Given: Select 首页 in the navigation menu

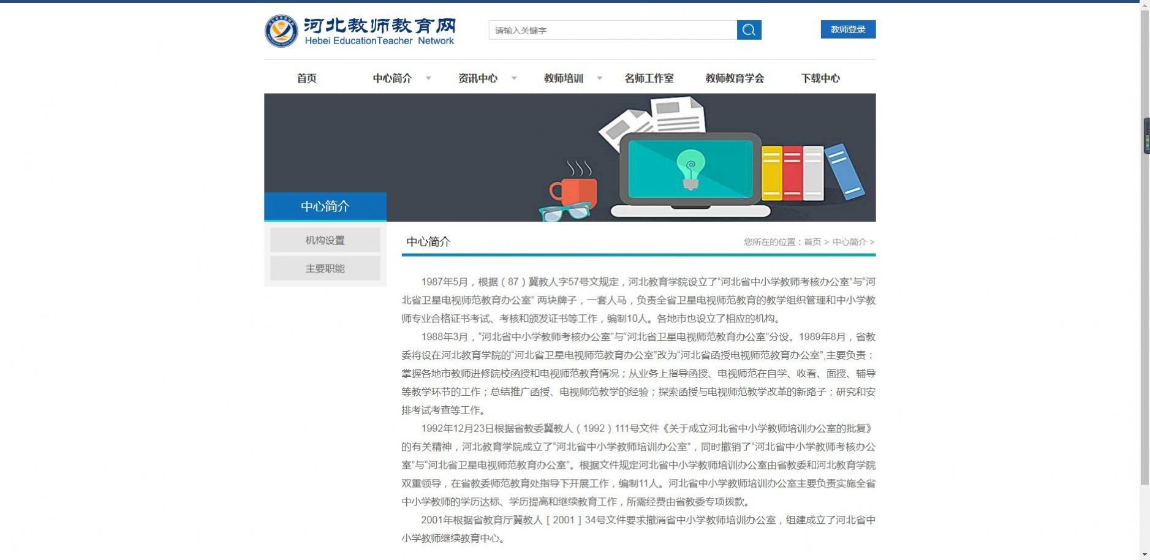Looking at the screenshot, I should point(306,78).
